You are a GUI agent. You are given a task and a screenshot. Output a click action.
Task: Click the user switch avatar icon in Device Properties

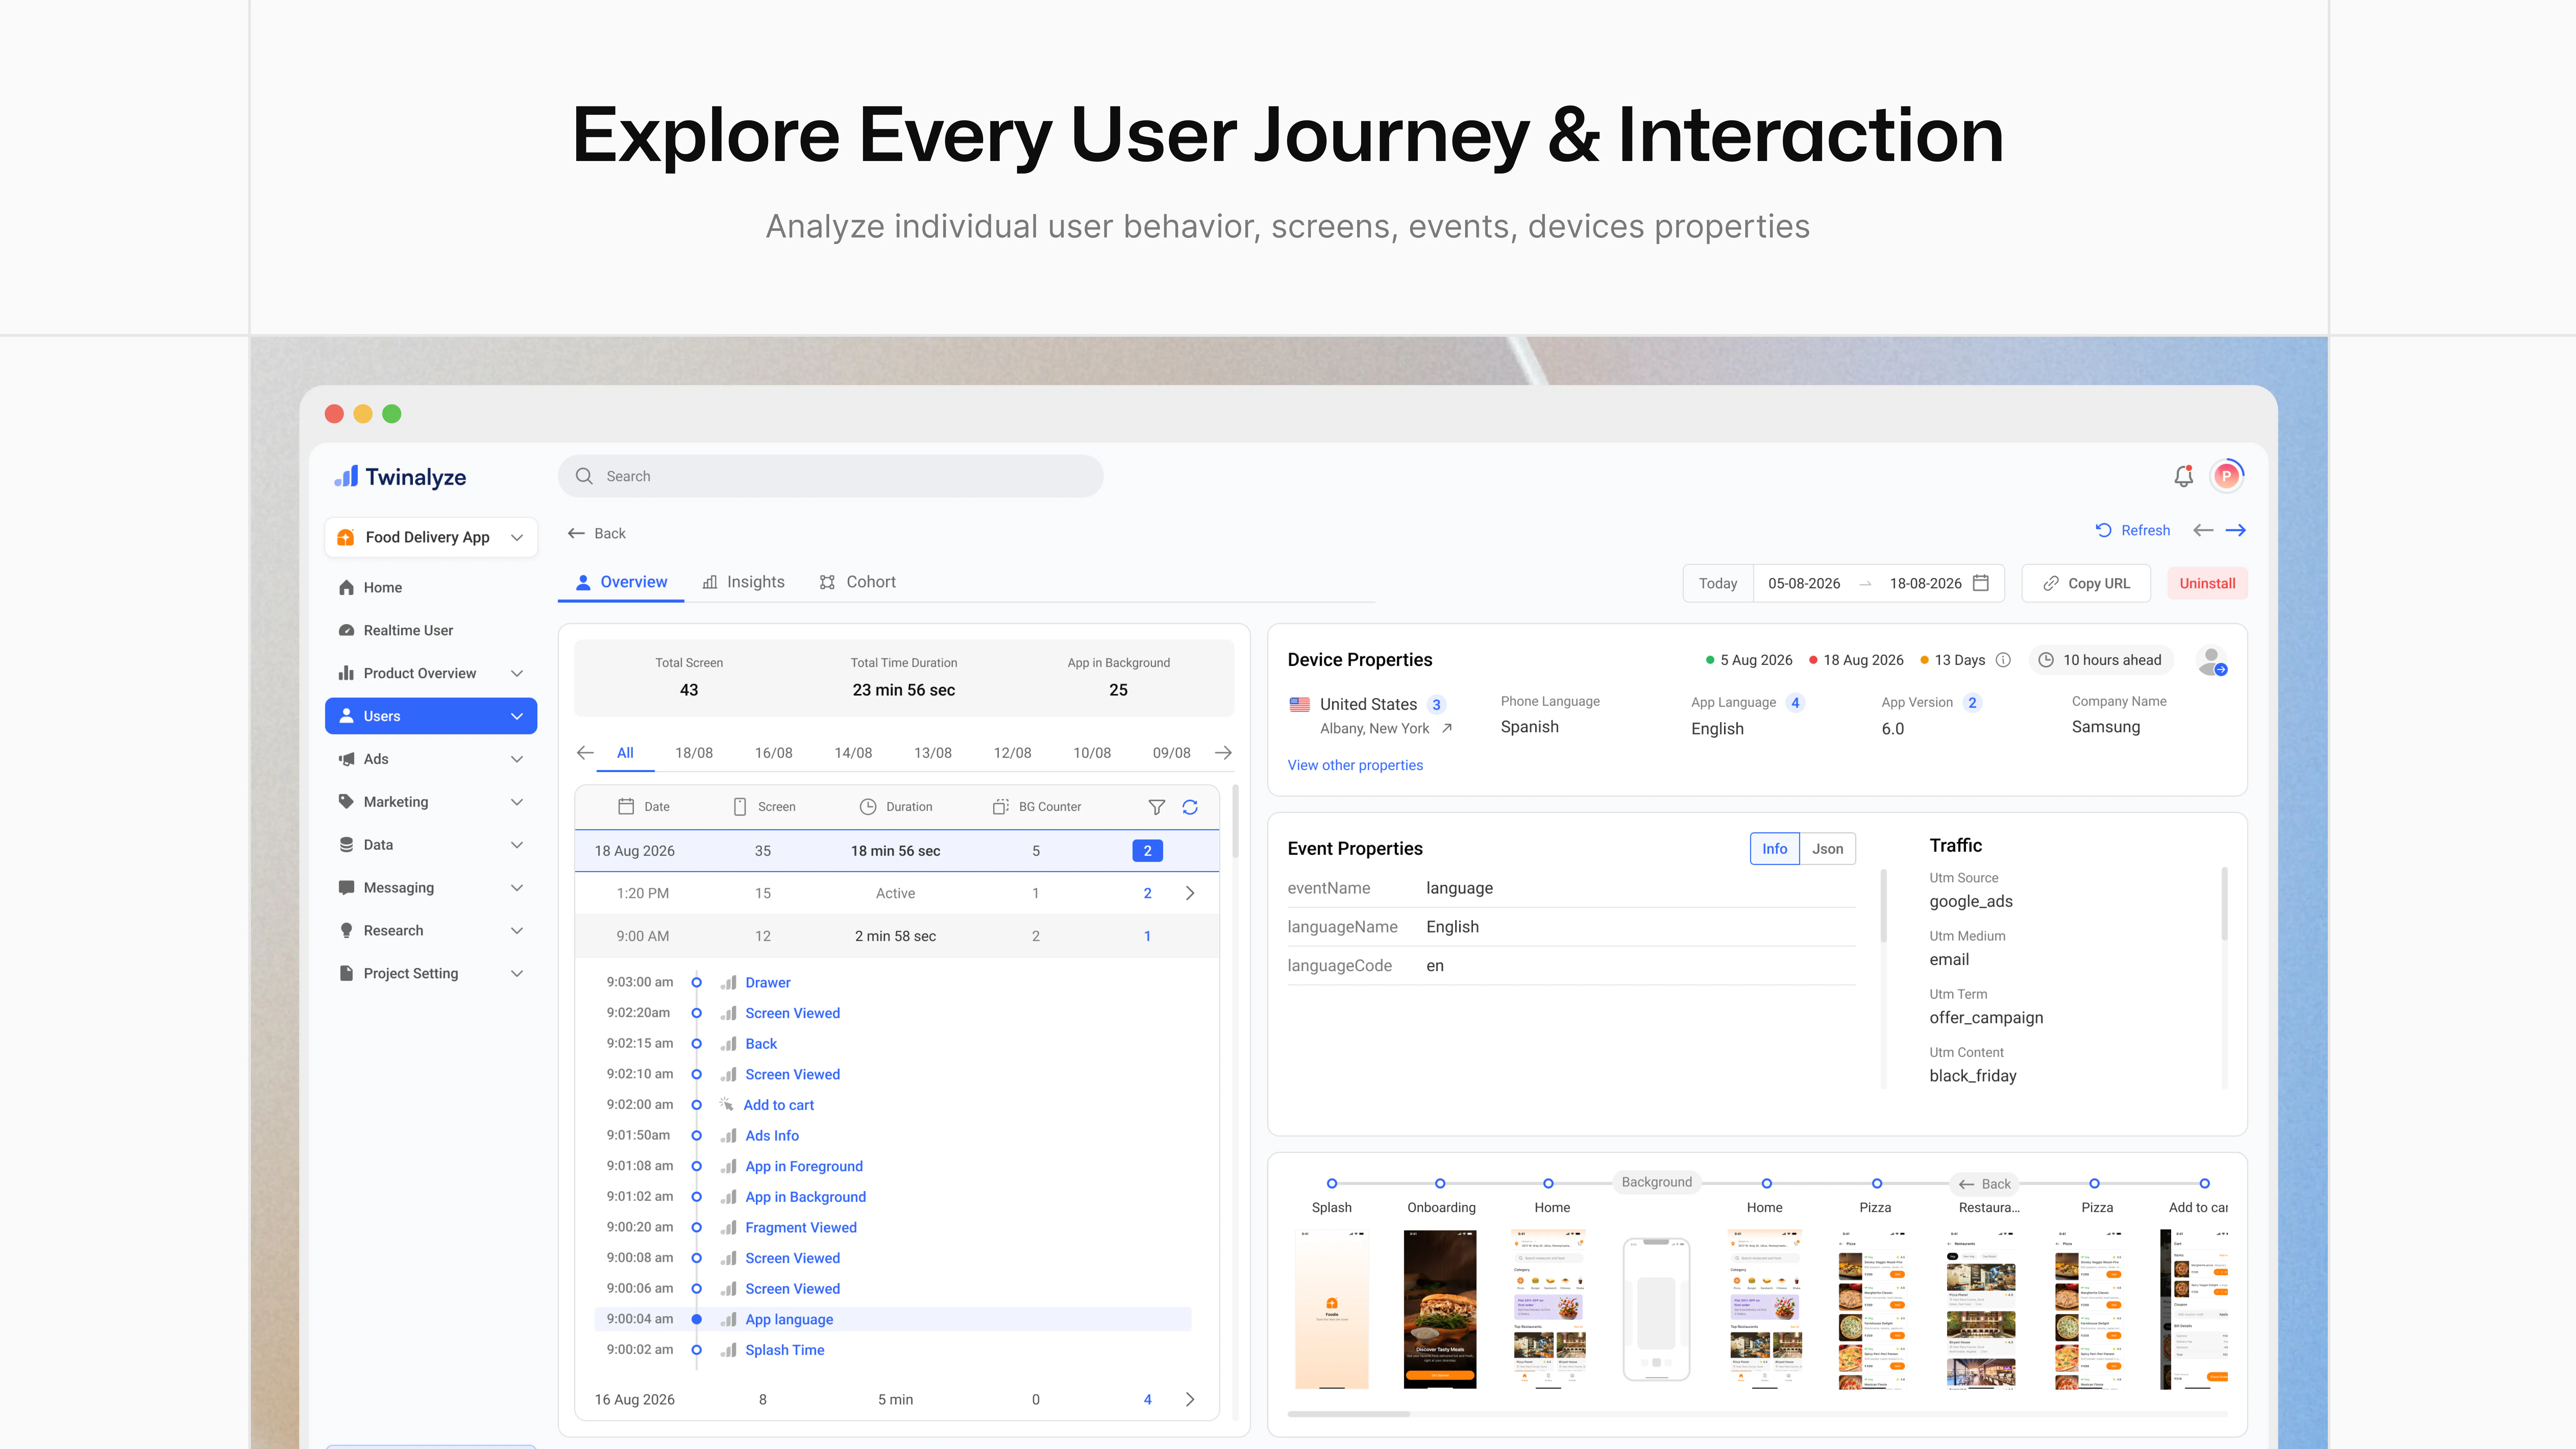[x=2212, y=661]
